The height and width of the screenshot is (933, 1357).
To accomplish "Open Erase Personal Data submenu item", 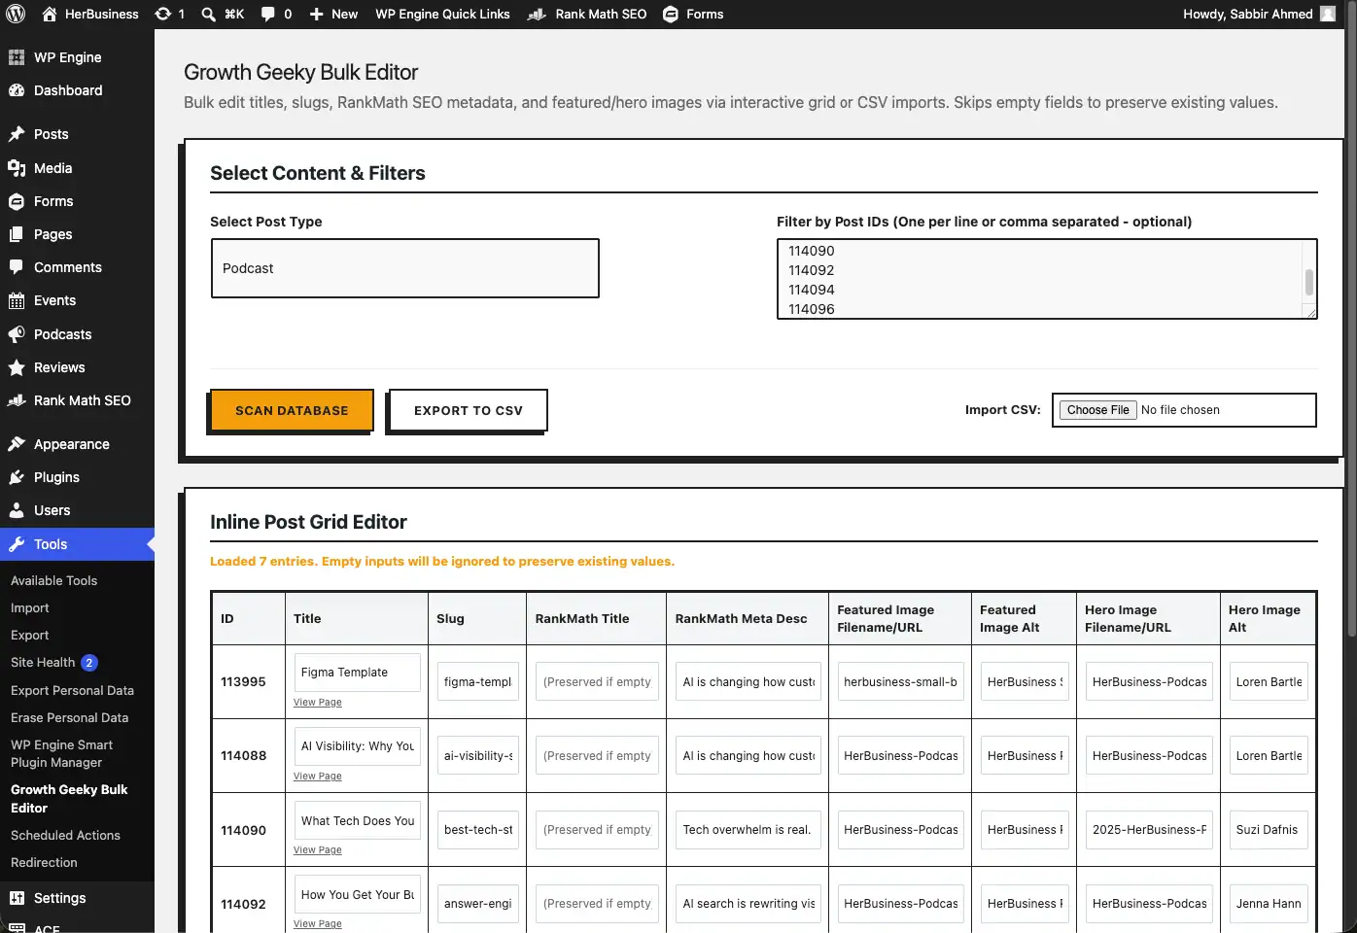I will (69, 717).
